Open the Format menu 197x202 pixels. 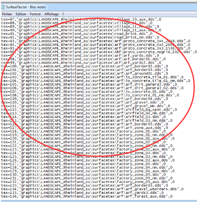[35, 14]
